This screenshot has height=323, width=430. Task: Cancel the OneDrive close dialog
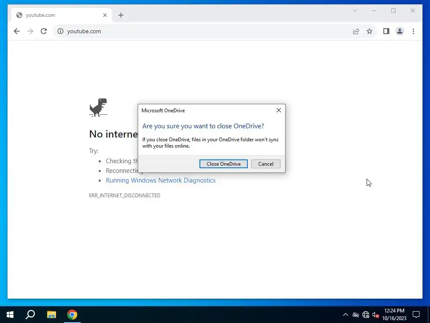point(266,164)
